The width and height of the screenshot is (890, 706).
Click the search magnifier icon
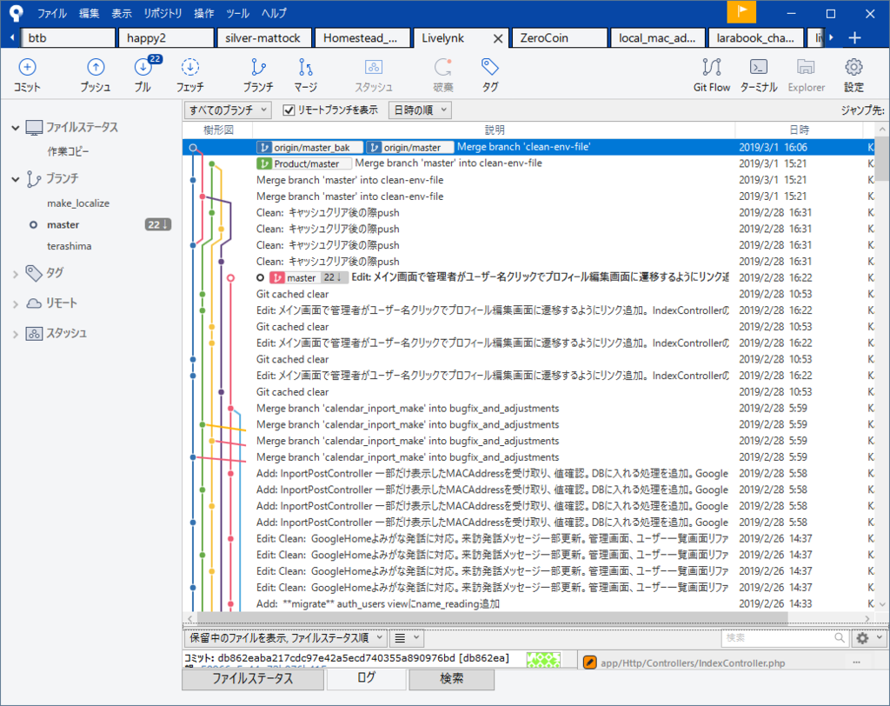839,638
